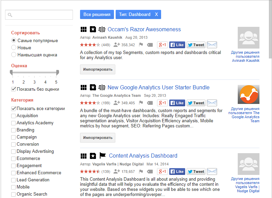Tweet the New Google Analytics Starter Bundle

click(196, 103)
